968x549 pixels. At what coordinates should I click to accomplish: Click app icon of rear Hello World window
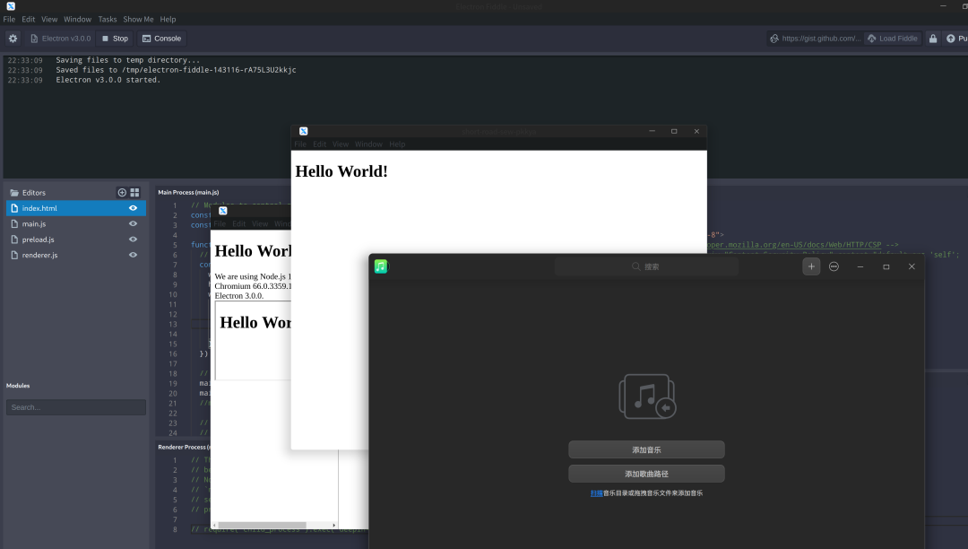click(x=223, y=211)
